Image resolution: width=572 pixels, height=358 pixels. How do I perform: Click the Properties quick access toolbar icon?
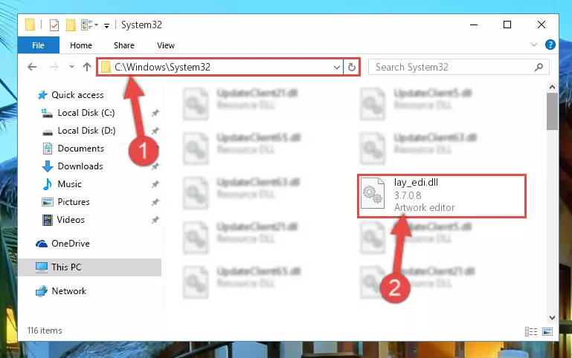54,25
